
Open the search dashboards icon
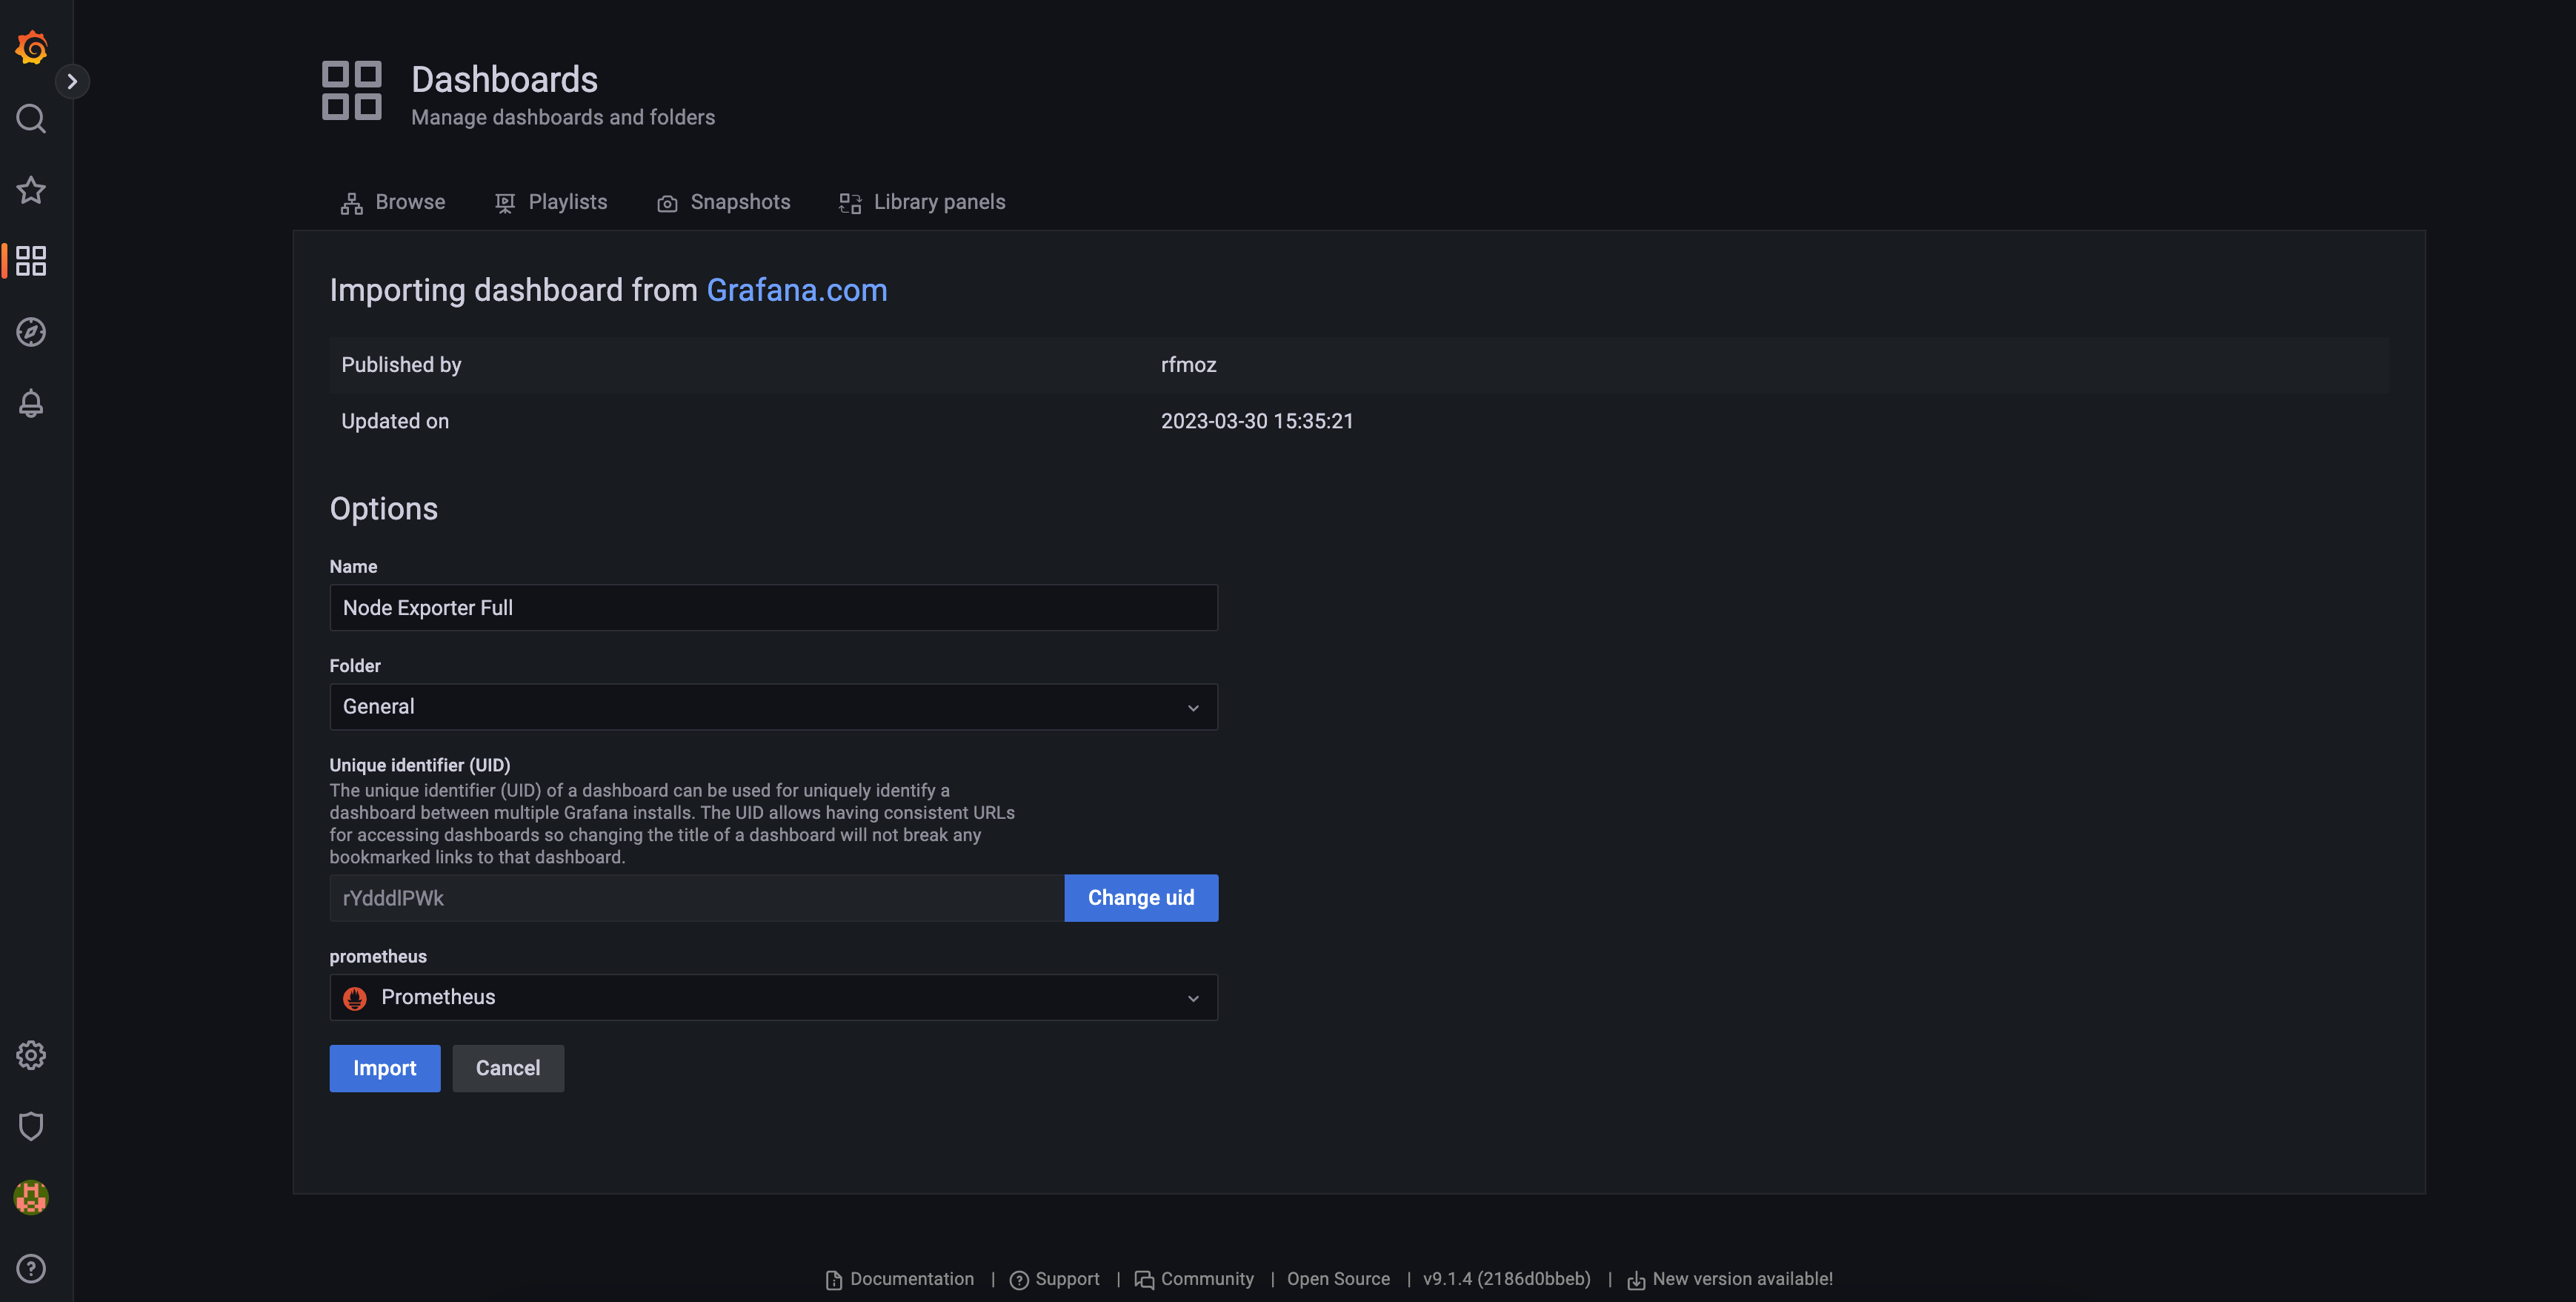pyautogui.click(x=31, y=119)
